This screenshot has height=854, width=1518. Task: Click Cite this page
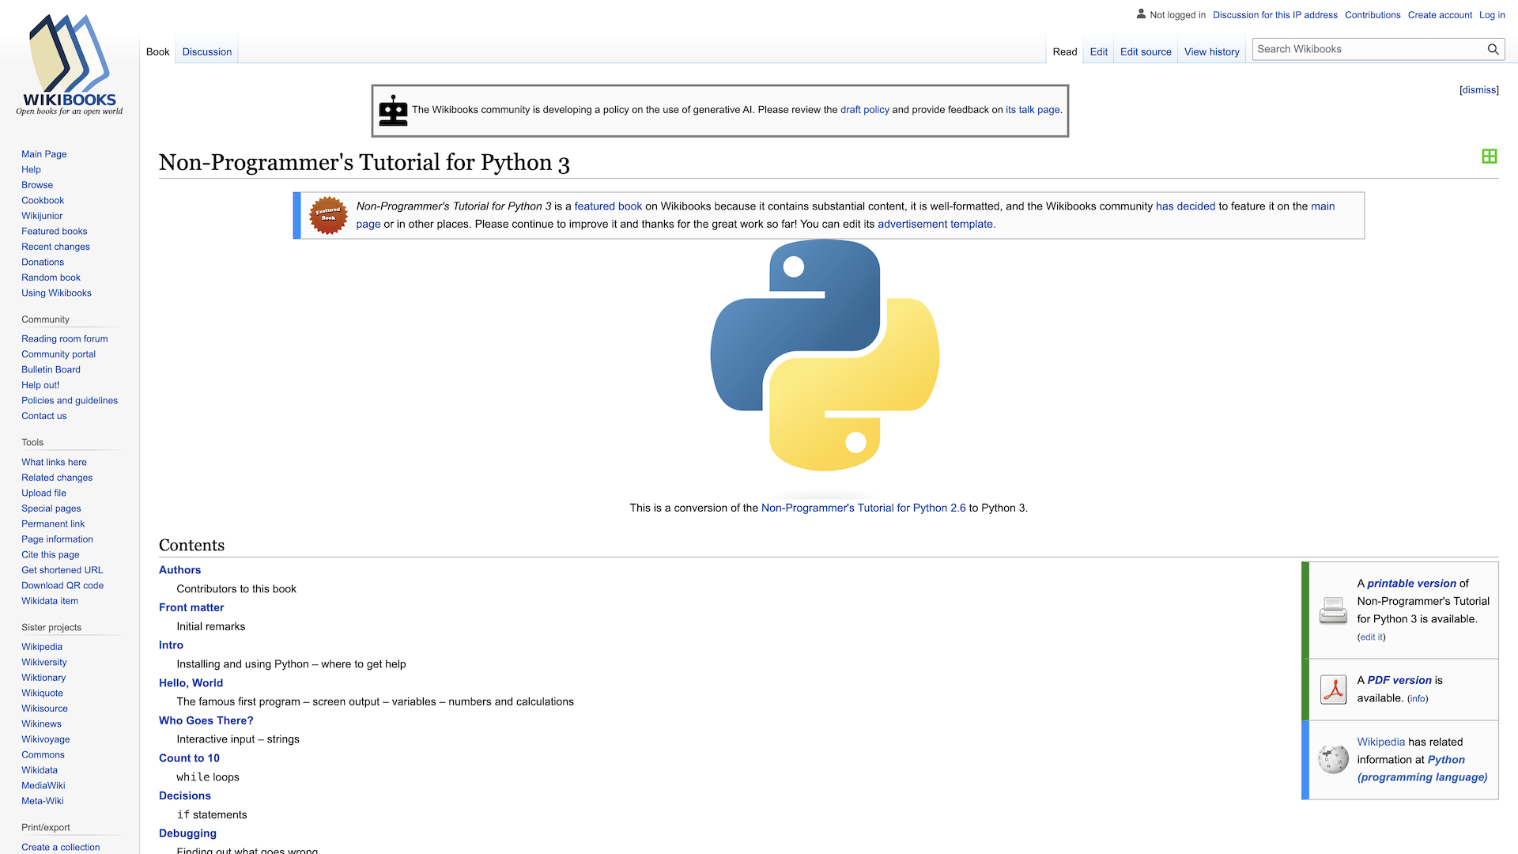tap(51, 555)
